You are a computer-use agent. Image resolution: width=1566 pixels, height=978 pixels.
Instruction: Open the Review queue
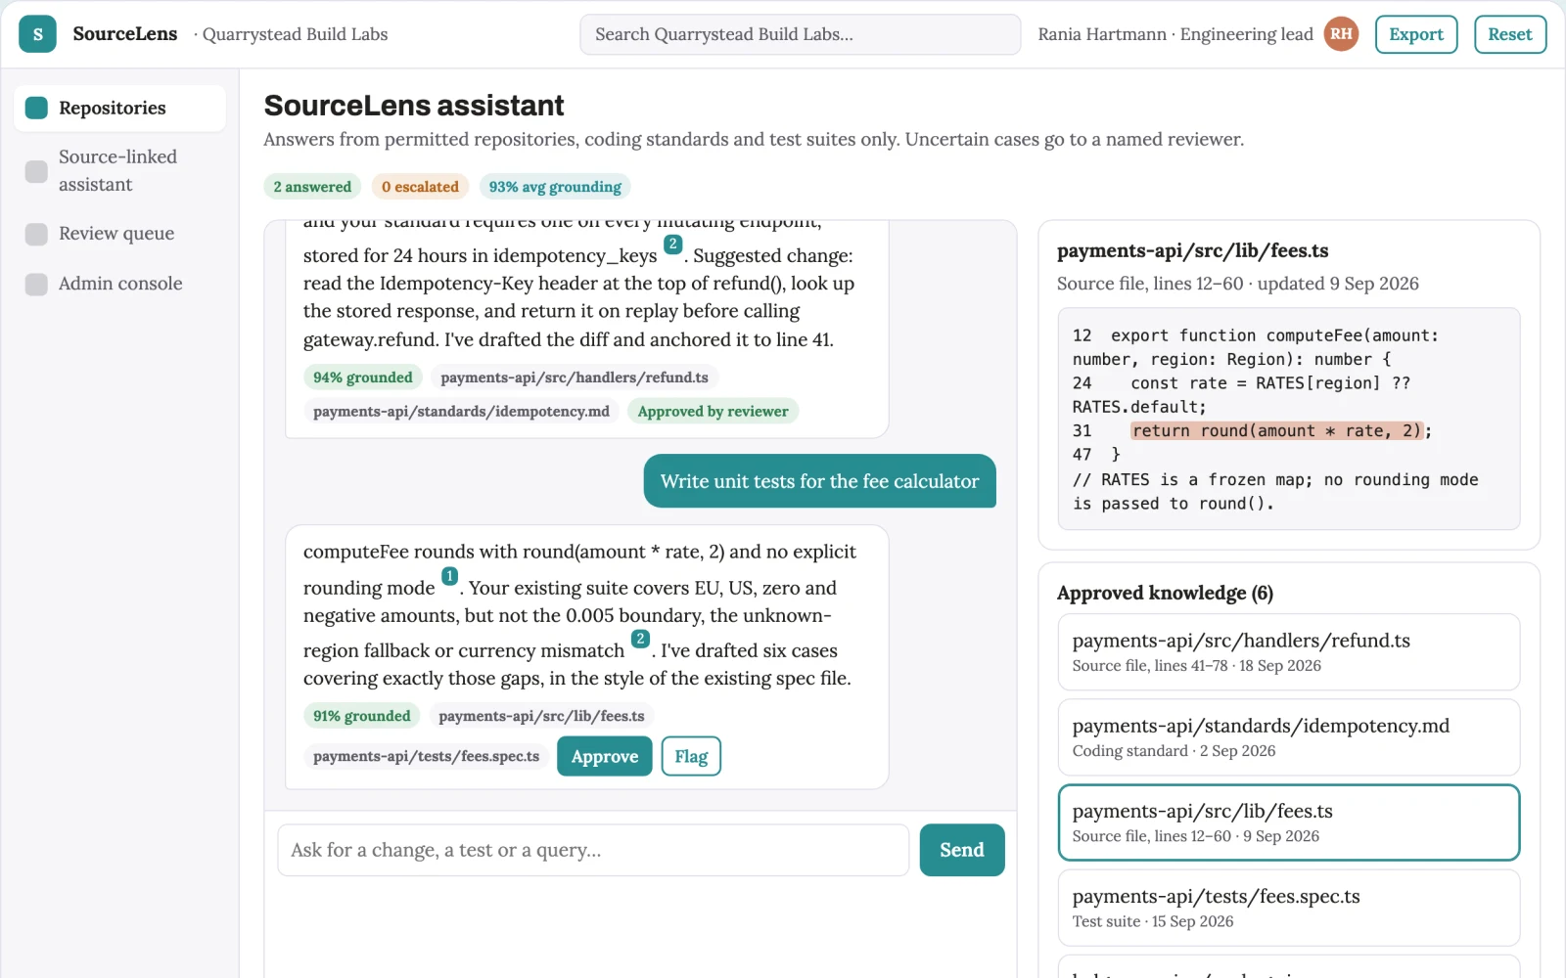click(x=119, y=234)
